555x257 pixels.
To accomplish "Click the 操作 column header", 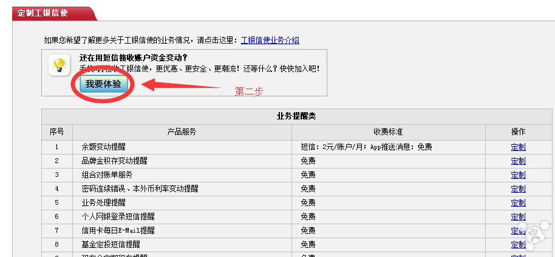I will pyautogui.click(x=518, y=132).
